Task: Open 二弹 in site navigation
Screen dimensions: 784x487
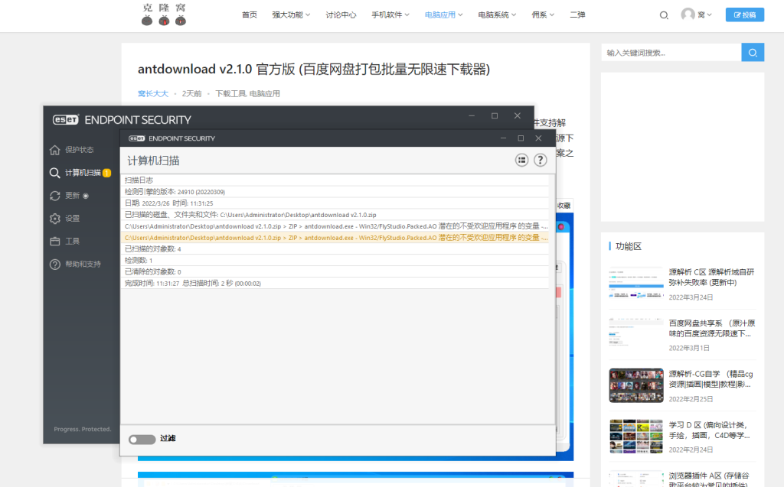Action: pos(577,15)
